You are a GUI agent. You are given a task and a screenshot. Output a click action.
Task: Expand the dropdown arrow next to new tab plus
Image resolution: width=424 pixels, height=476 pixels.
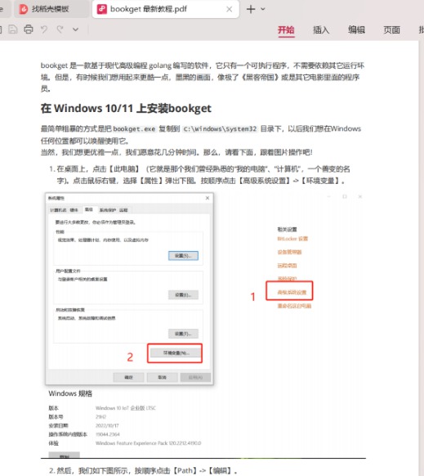pyautogui.click(x=263, y=9)
